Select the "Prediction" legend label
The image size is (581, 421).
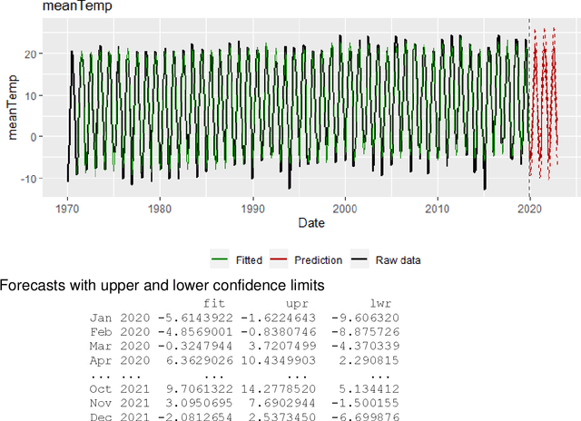click(317, 260)
